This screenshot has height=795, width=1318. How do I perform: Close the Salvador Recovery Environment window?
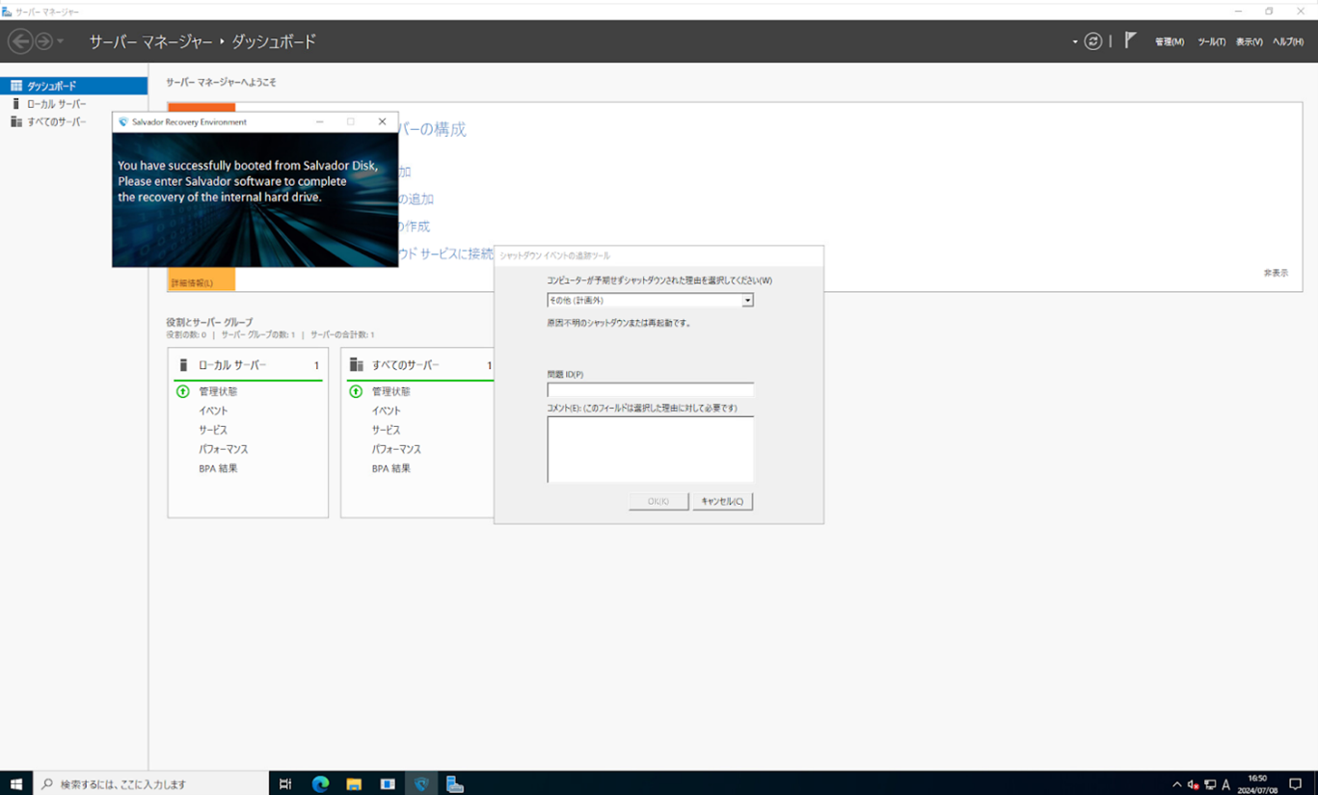(x=382, y=122)
